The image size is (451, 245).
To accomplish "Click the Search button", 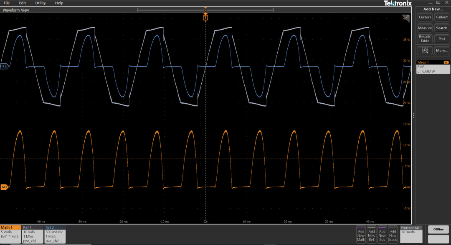I will [x=442, y=28].
